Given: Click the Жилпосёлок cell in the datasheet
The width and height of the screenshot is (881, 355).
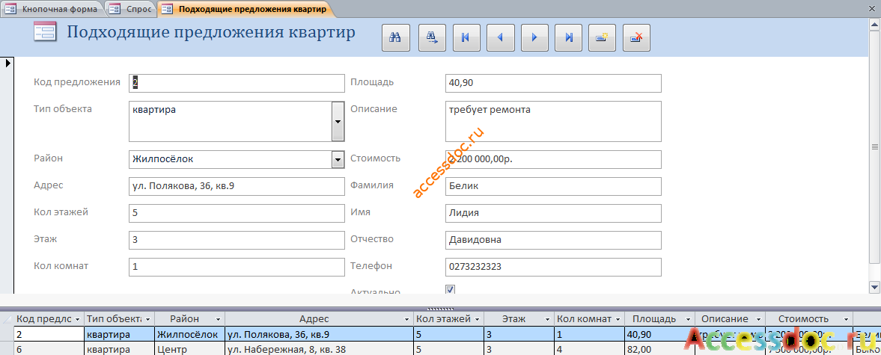Looking at the screenshot, I should point(189,335).
